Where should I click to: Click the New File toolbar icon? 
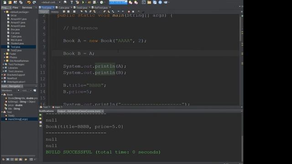(5, 2)
